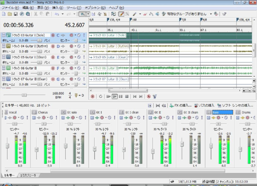Open the オプション (Options) menu

pos(92,8)
